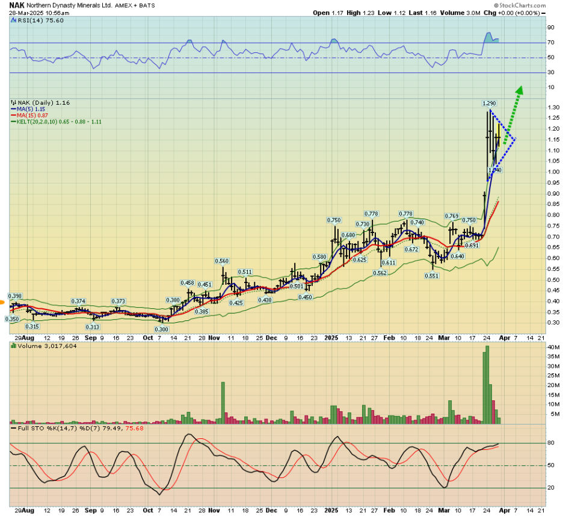Click the price bars icon beside NAK (Daily)
Screen dimensions: 569x516
click(x=13, y=103)
